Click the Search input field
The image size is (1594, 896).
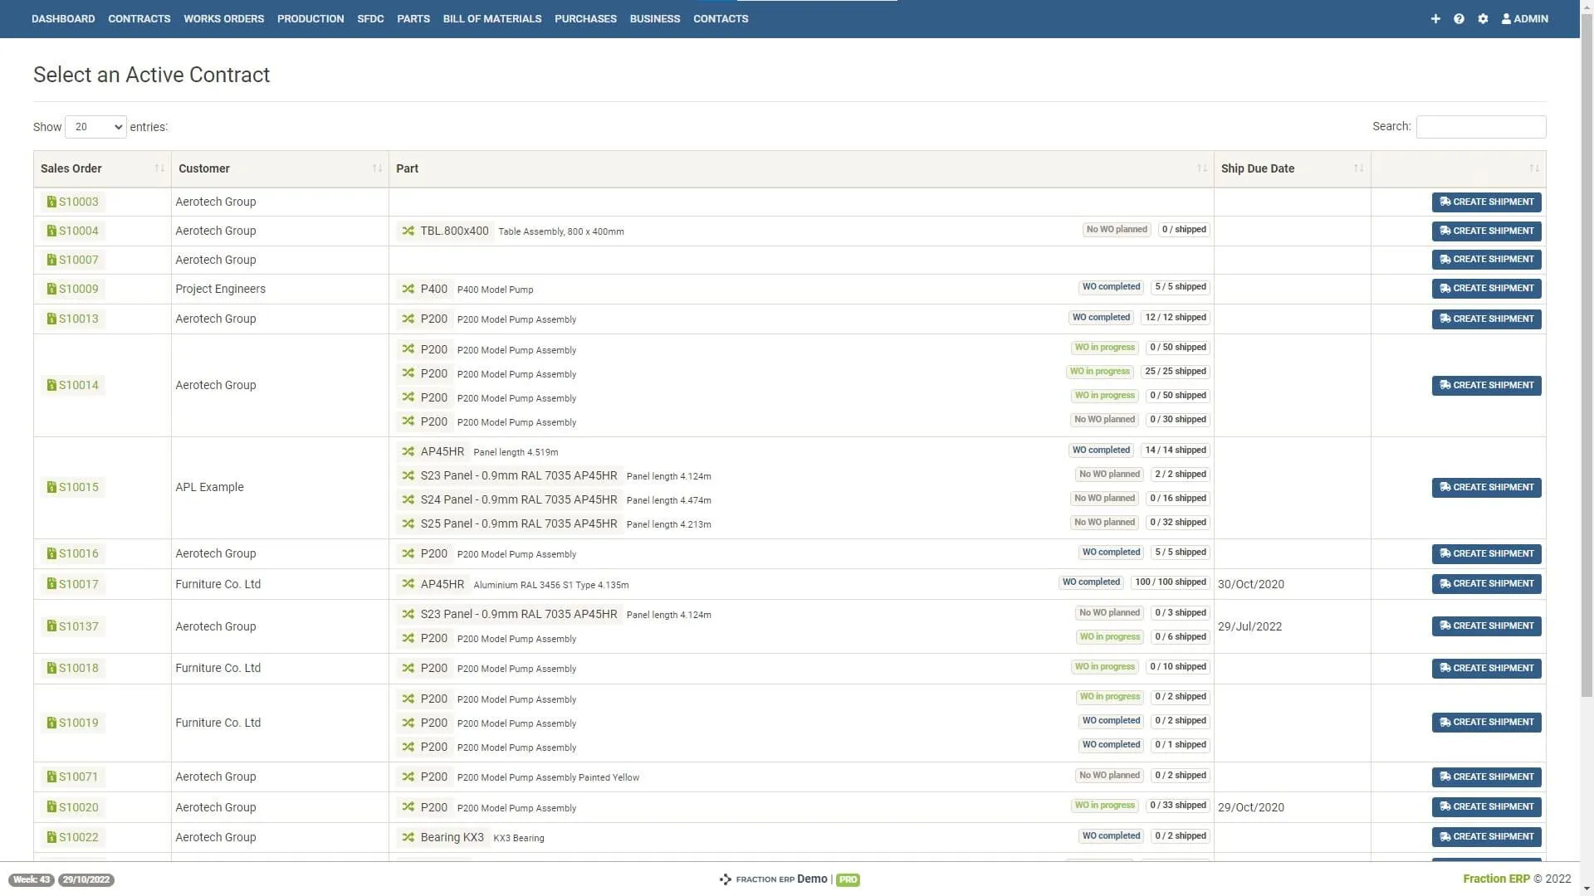tap(1480, 127)
